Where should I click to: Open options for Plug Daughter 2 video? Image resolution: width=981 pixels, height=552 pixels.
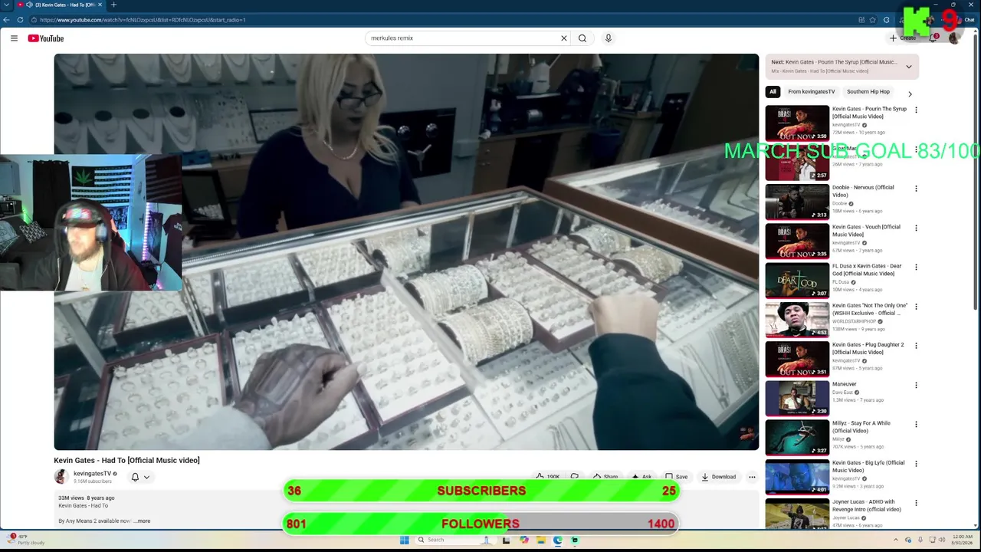tap(916, 346)
